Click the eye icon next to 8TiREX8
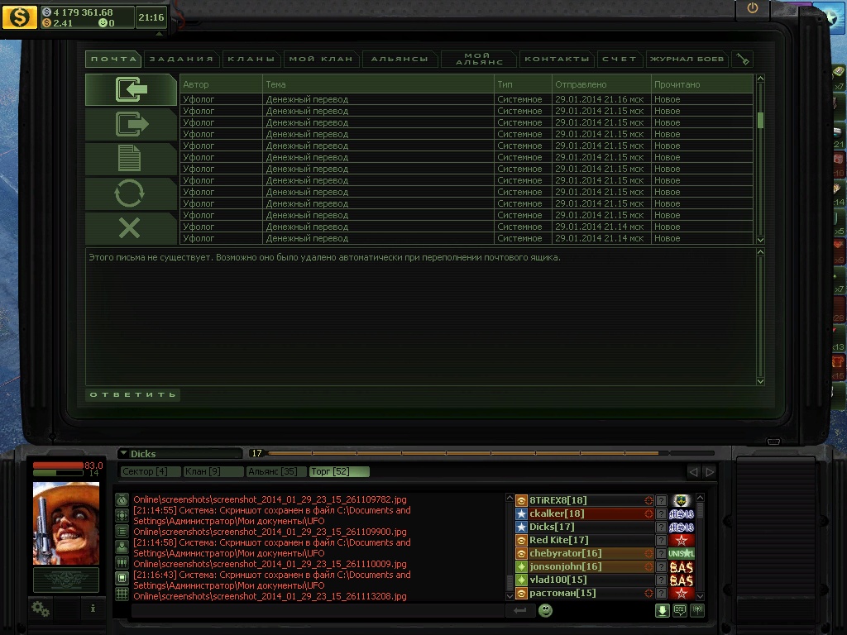Screen dimensions: 847x635 (x=521, y=500)
